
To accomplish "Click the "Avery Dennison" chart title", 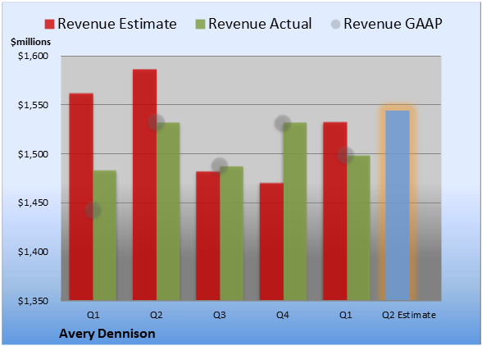I will pyautogui.click(x=107, y=334).
